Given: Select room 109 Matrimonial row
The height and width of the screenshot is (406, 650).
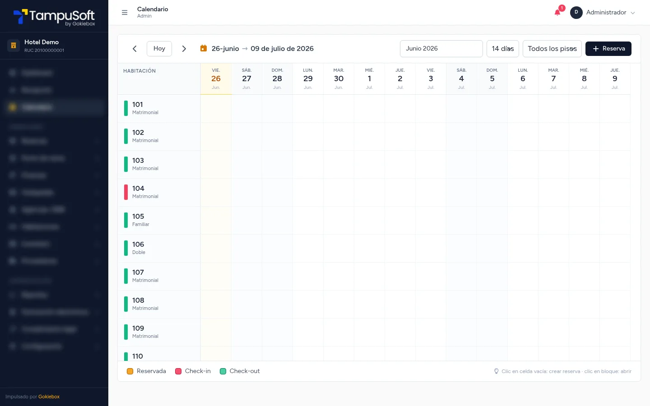Looking at the screenshot, I should point(159,332).
